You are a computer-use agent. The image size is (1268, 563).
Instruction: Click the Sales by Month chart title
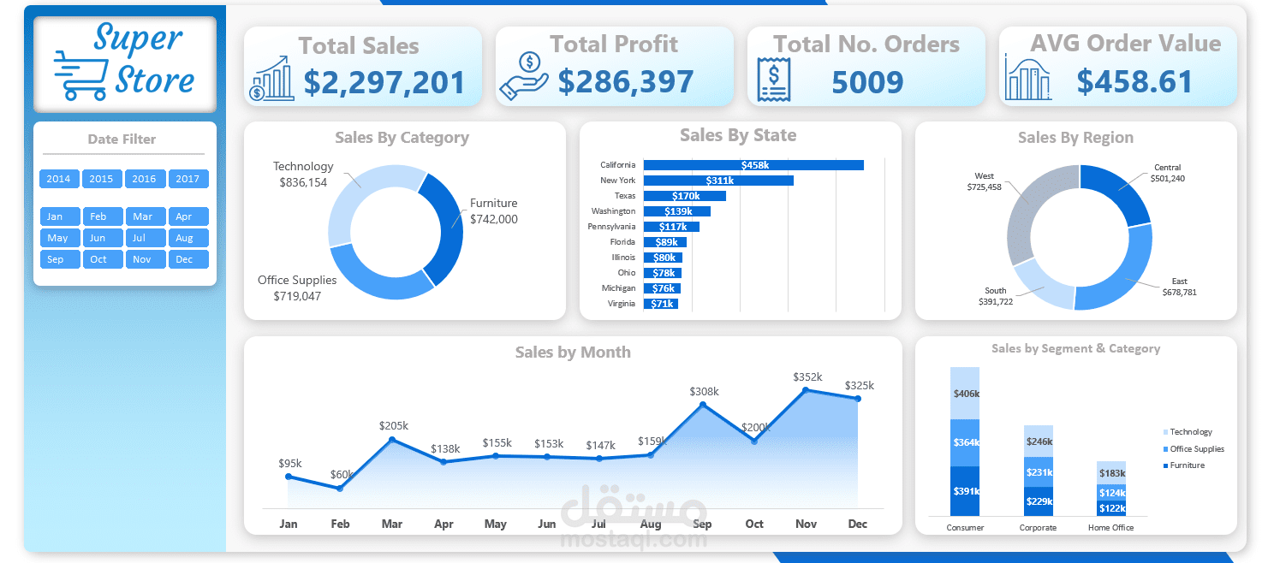click(x=572, y=352)
